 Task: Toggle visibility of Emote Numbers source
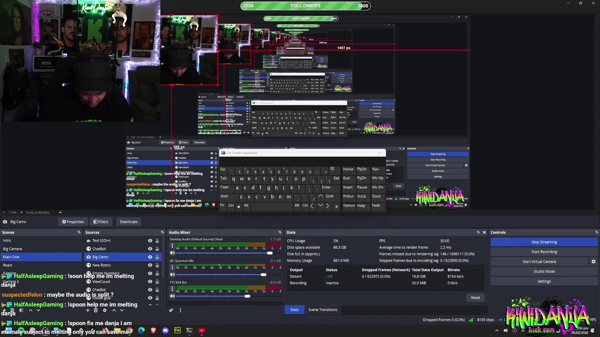tap(150, 273)
